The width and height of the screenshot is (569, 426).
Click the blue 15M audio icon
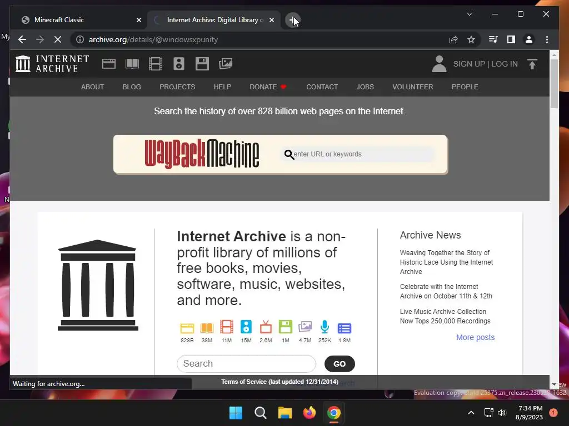(246, 327)
